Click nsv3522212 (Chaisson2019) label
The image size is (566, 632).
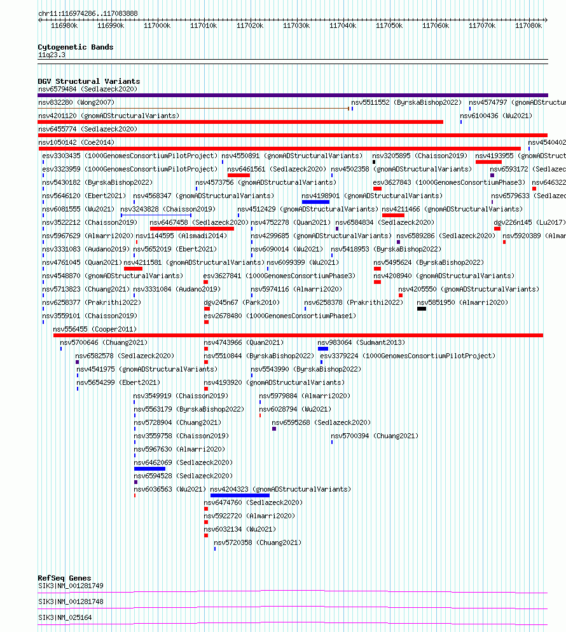tap(90, 222)
